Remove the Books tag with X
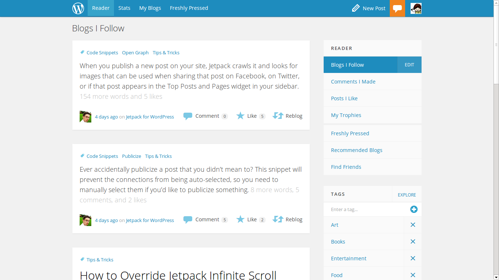This screenshot has width=499, height=280. click(413, 242)
